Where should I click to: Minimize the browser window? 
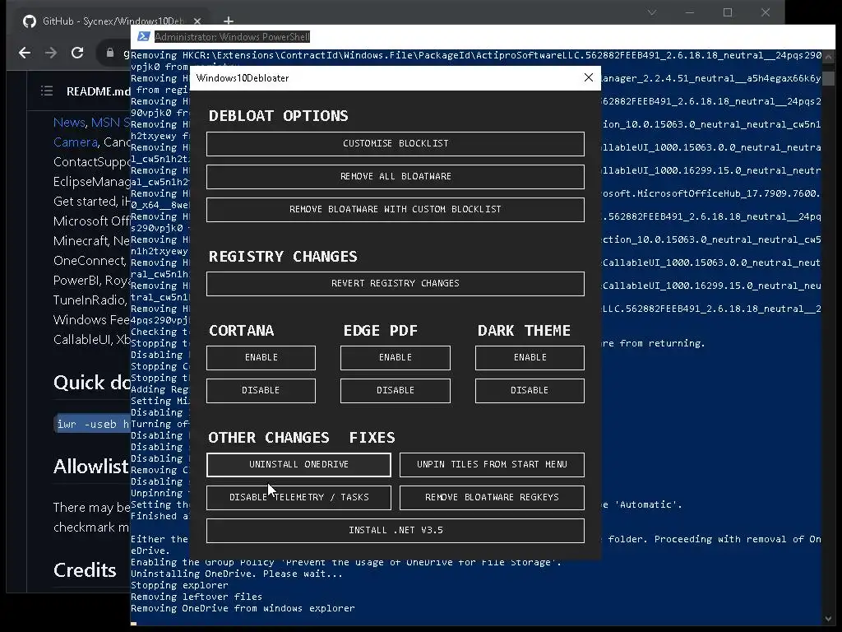click(690, 12)
